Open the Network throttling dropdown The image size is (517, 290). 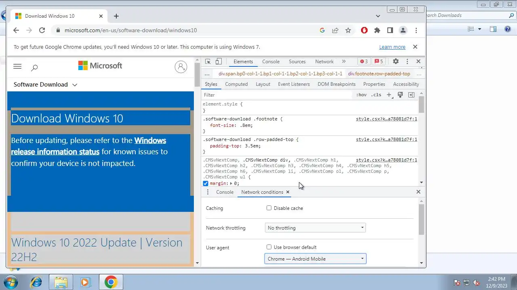[x=315, y=228]
